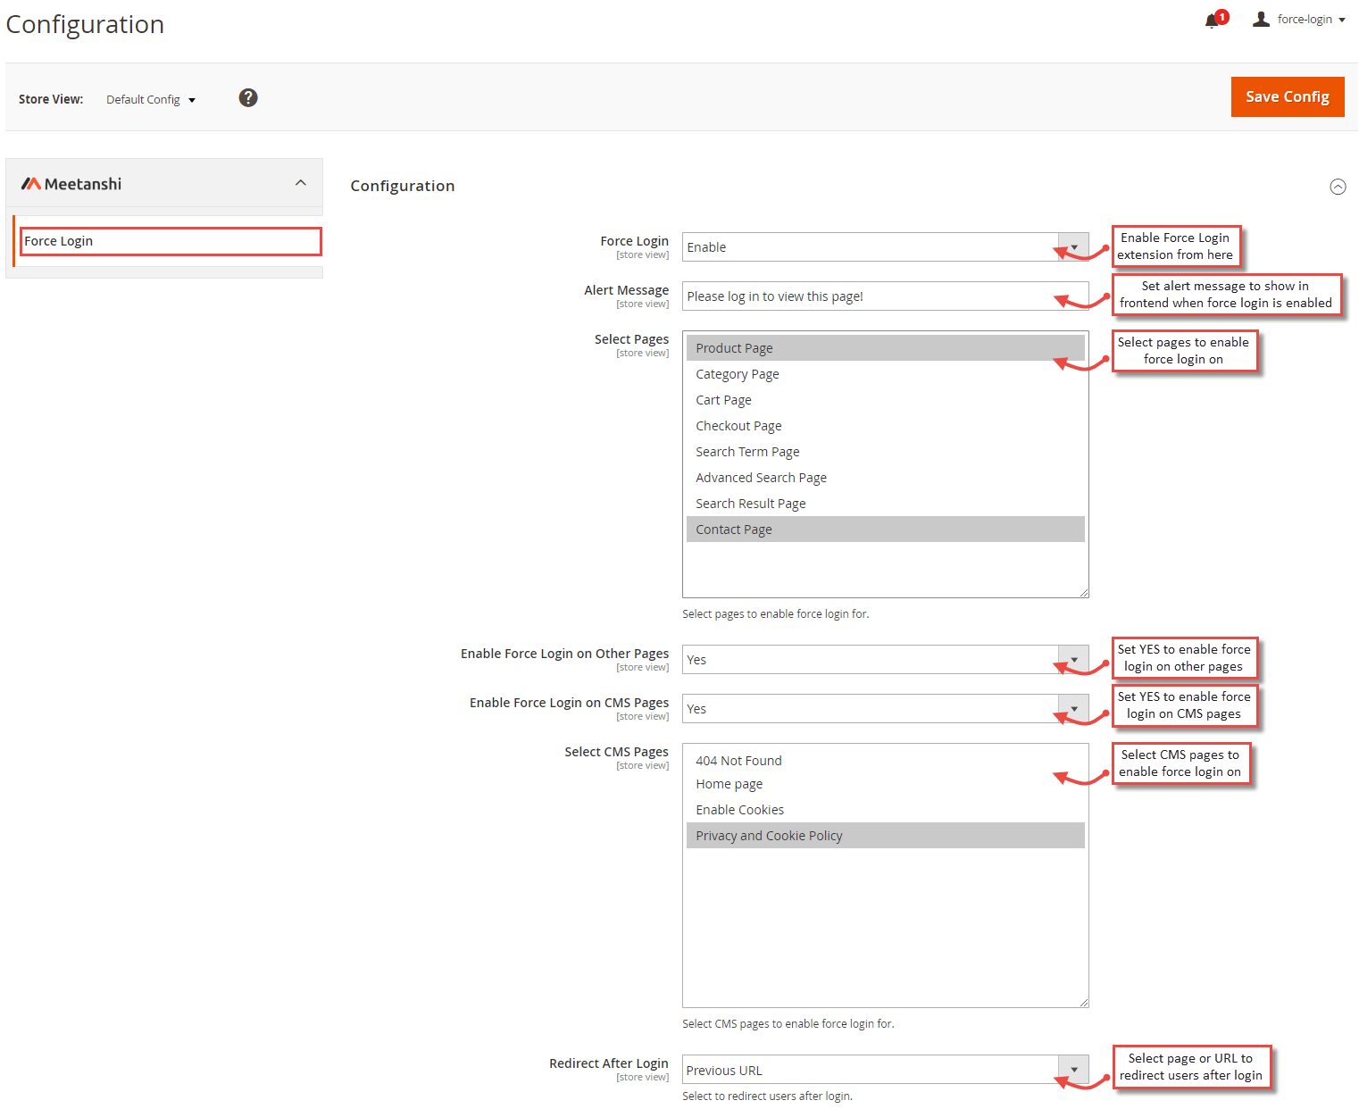Open the notifications bell icon
This screenshot has height=1109, width=1359.
[x=1211, y=20]
